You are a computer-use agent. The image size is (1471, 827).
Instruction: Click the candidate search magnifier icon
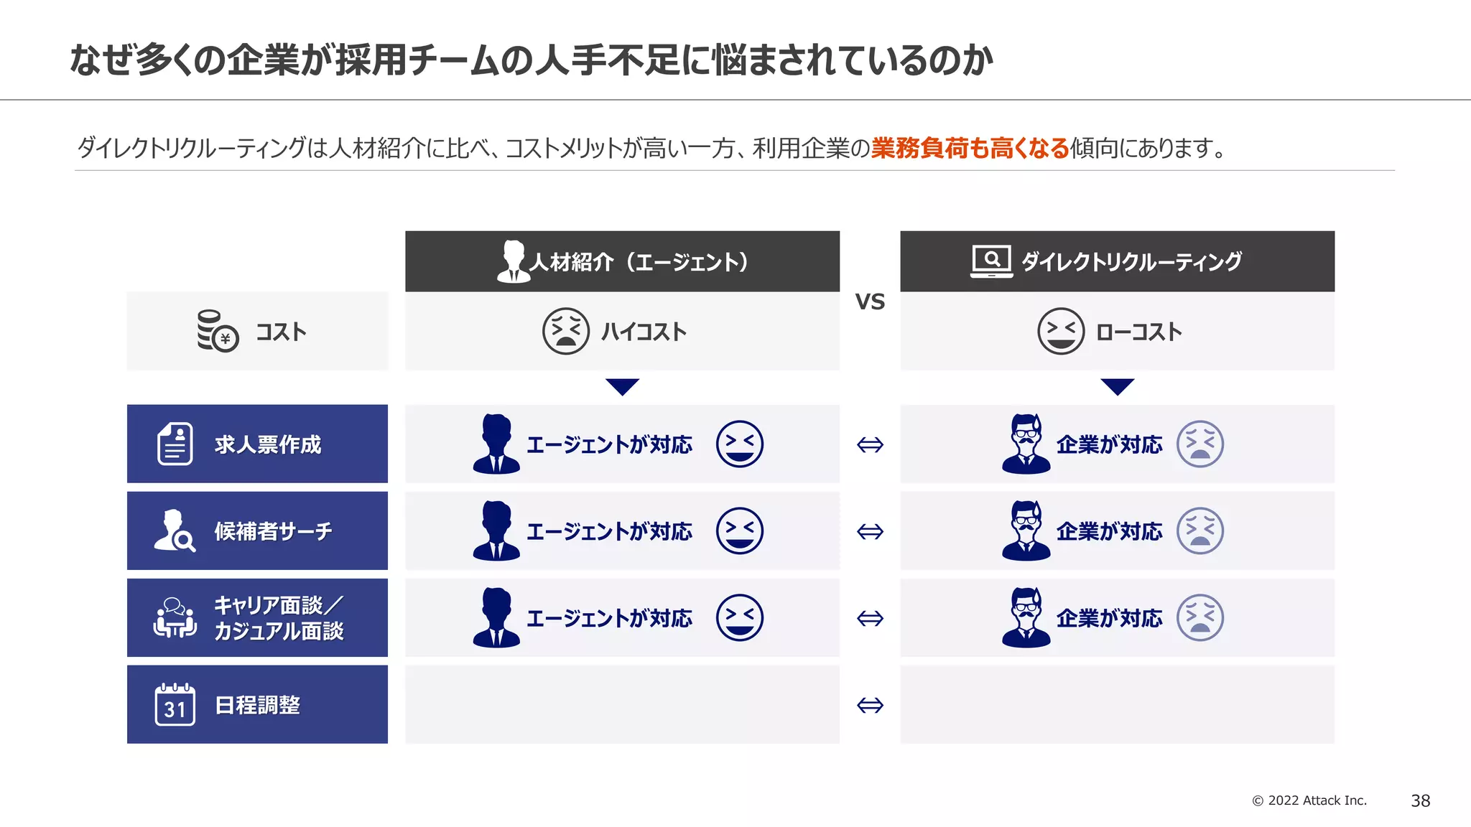(175, 531)
